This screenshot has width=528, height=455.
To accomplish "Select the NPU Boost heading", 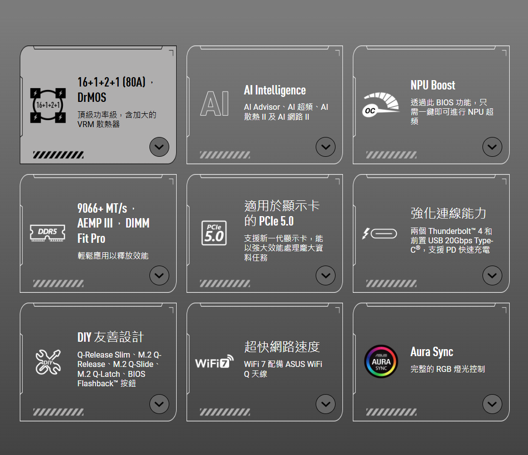I will [x=432, y=85].
